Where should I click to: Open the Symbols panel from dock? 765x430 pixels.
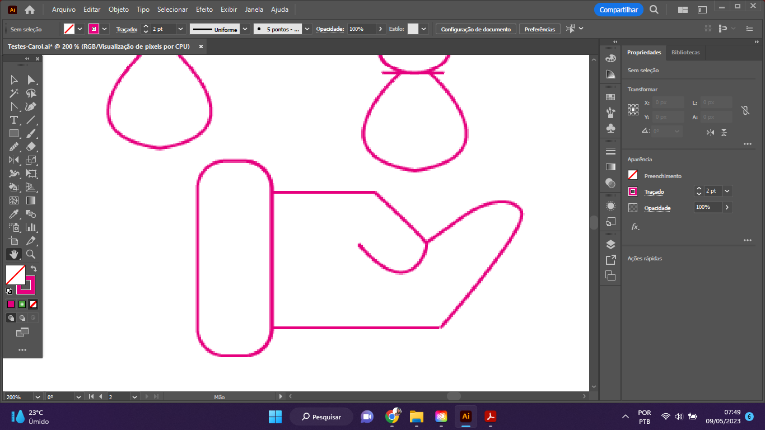[x=610, y=128]
